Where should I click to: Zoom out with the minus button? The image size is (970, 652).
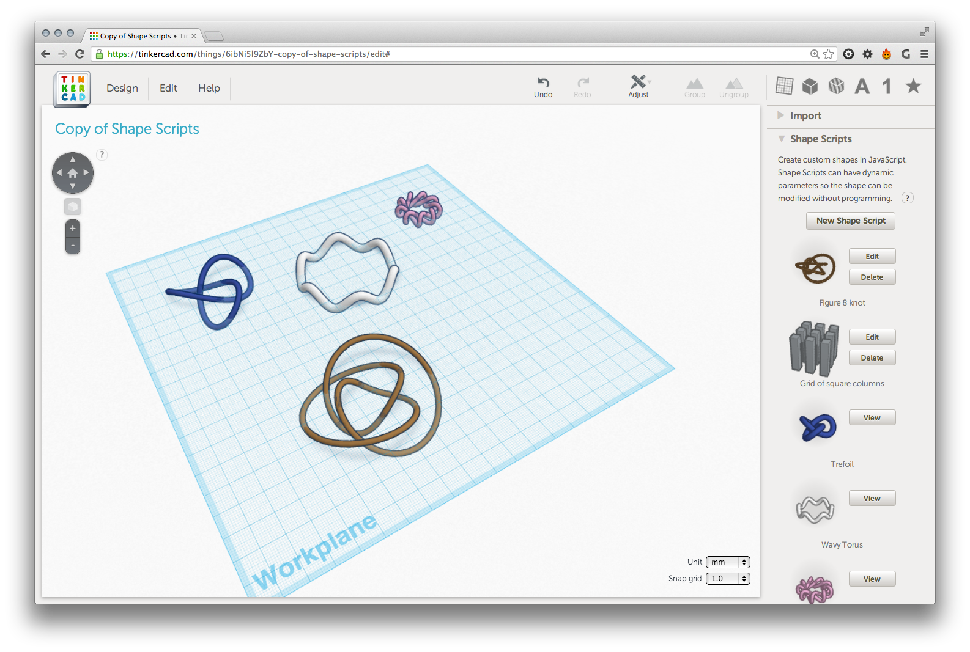tap(73, 246)
